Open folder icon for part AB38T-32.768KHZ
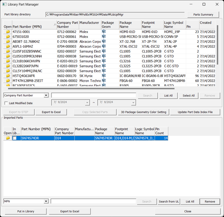 click(8, 41)
